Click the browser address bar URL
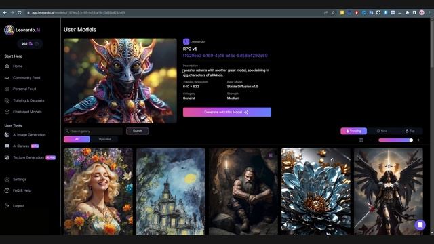The width and height of the screenshot is (434, 244). [78, 12]
